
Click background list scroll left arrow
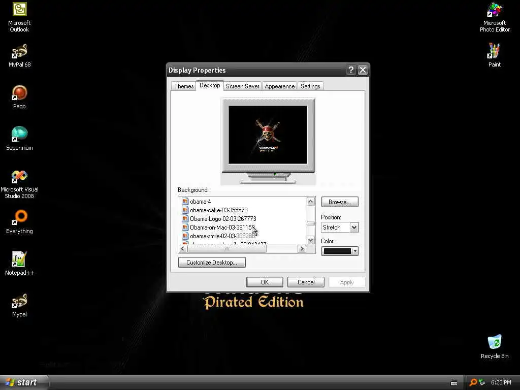[183, 248]
